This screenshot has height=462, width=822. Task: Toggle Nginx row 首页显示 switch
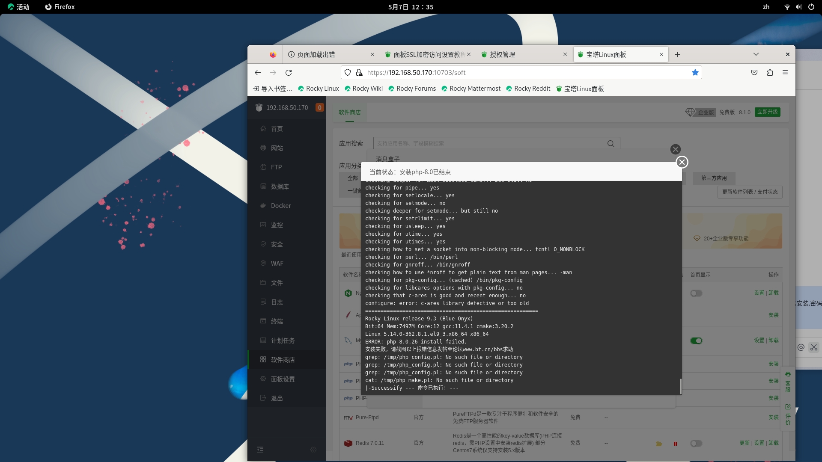696,293
